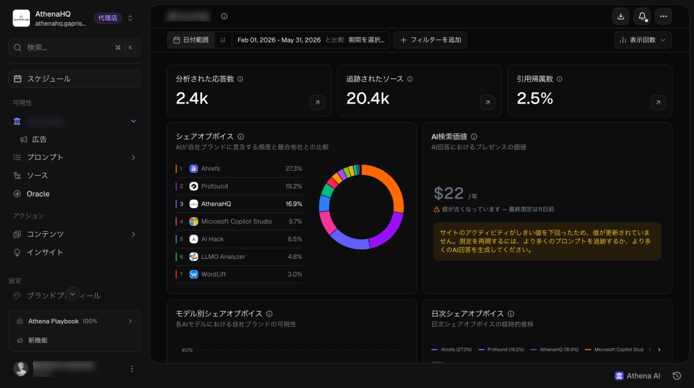Expand the Athena Playbook arrow
The image size is (694, 388).
130,321
